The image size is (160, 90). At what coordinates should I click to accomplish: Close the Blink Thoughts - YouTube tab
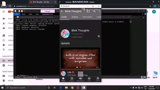[55, 2]
